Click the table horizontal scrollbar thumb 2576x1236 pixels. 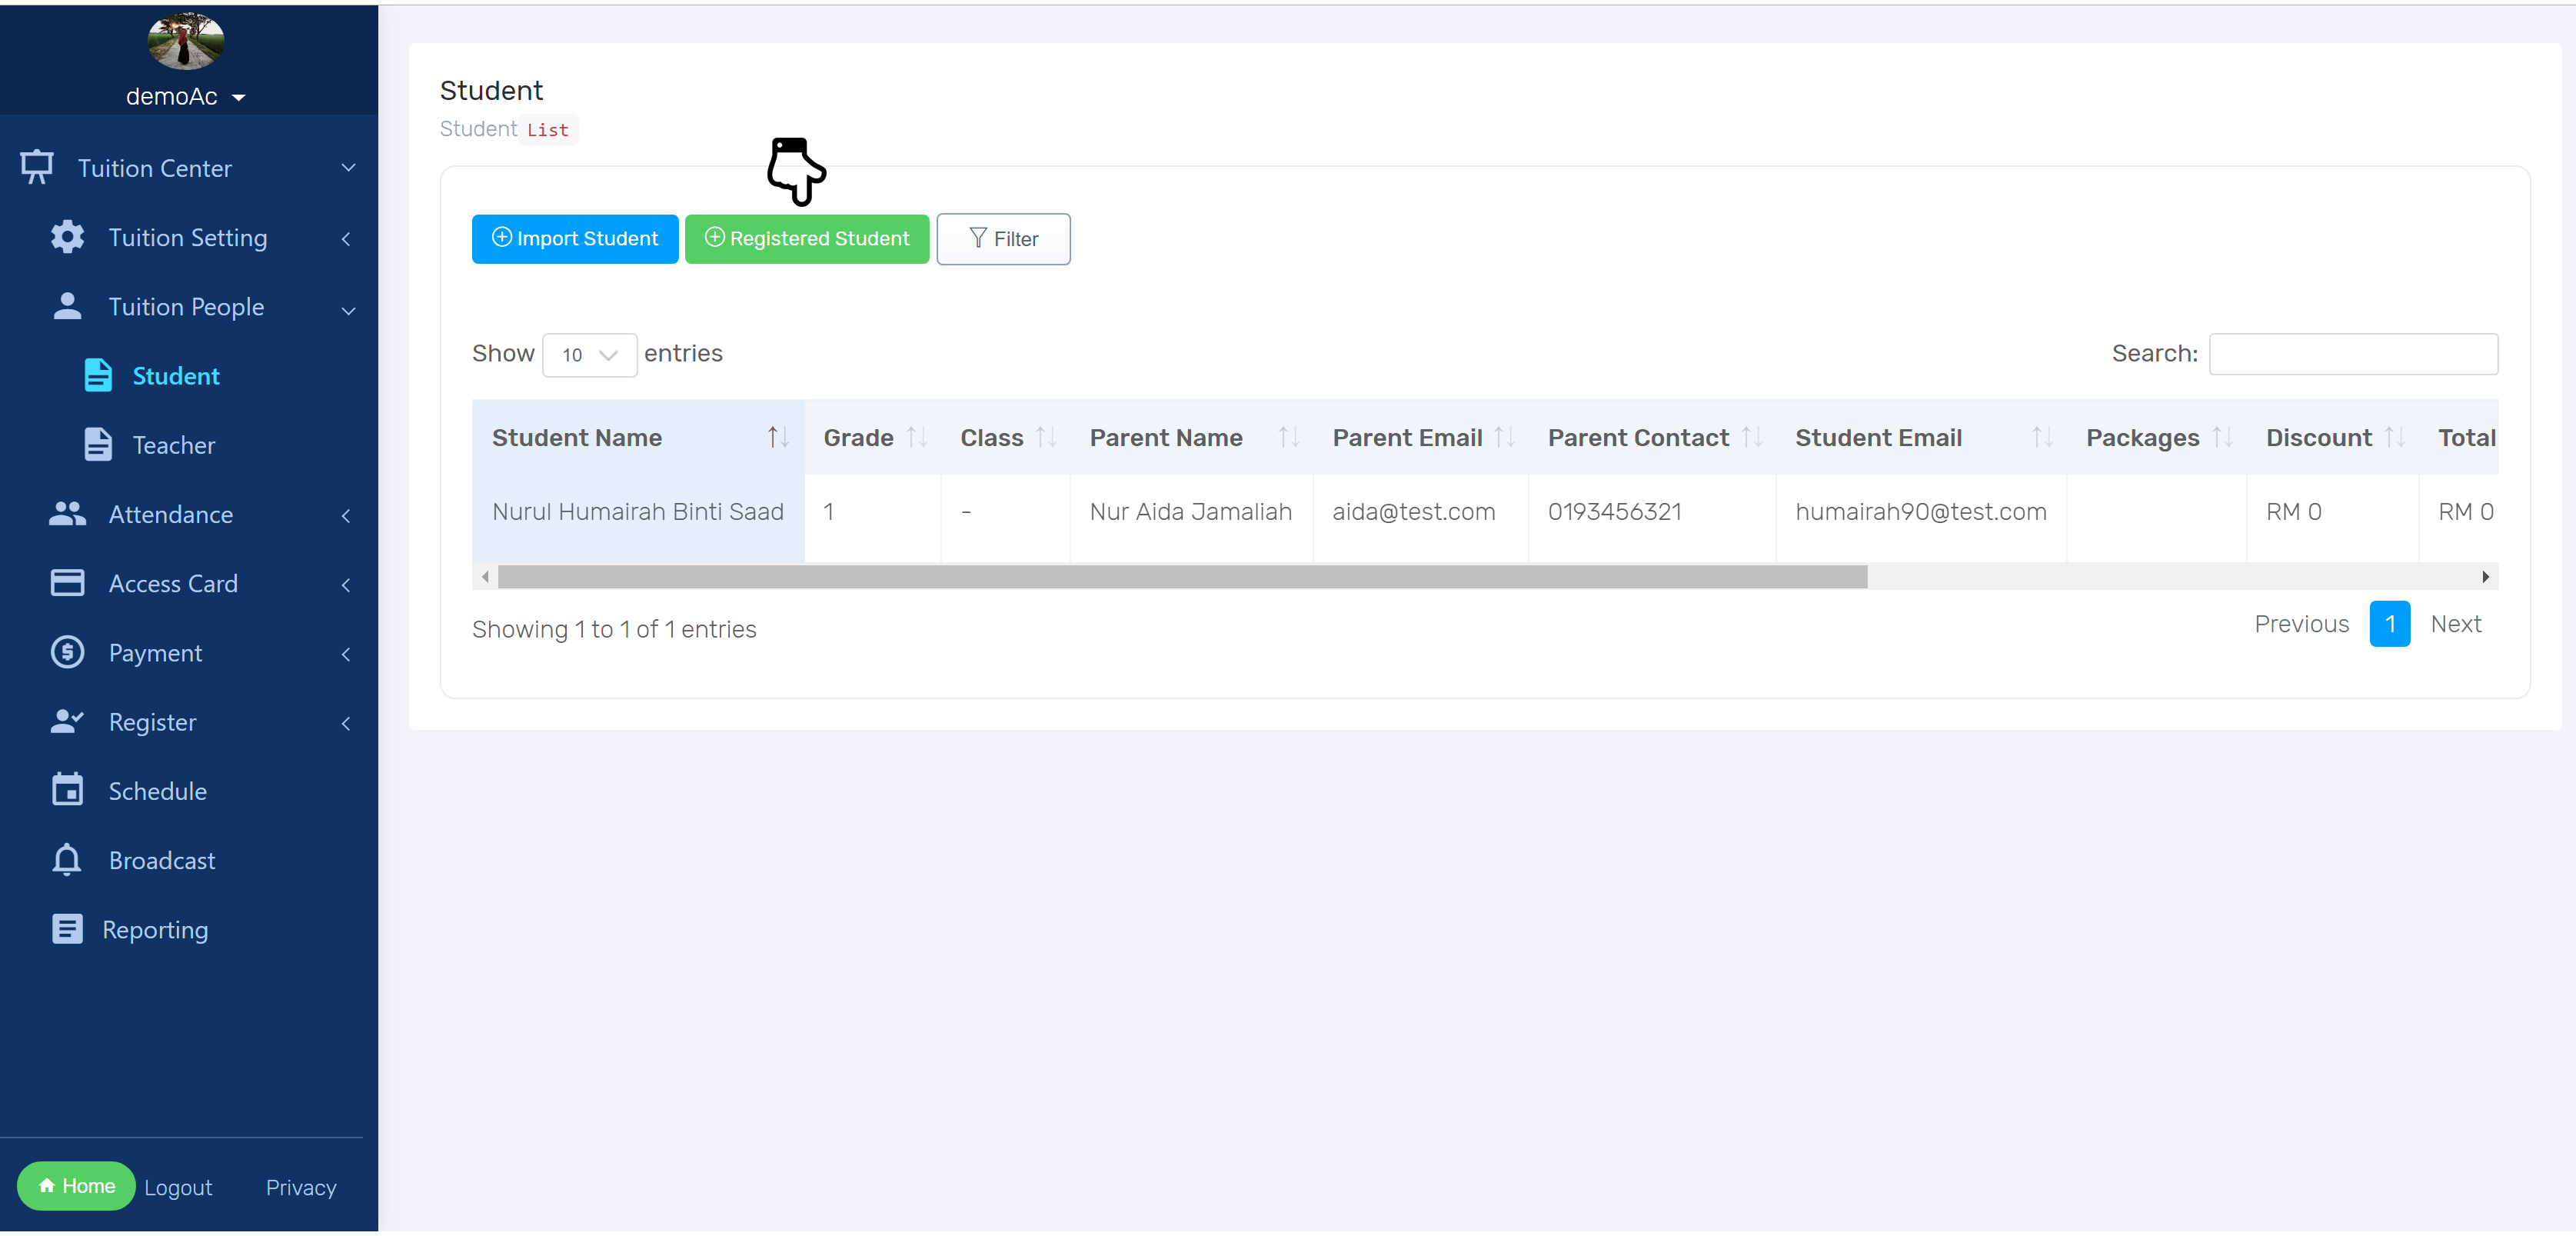1182,577
